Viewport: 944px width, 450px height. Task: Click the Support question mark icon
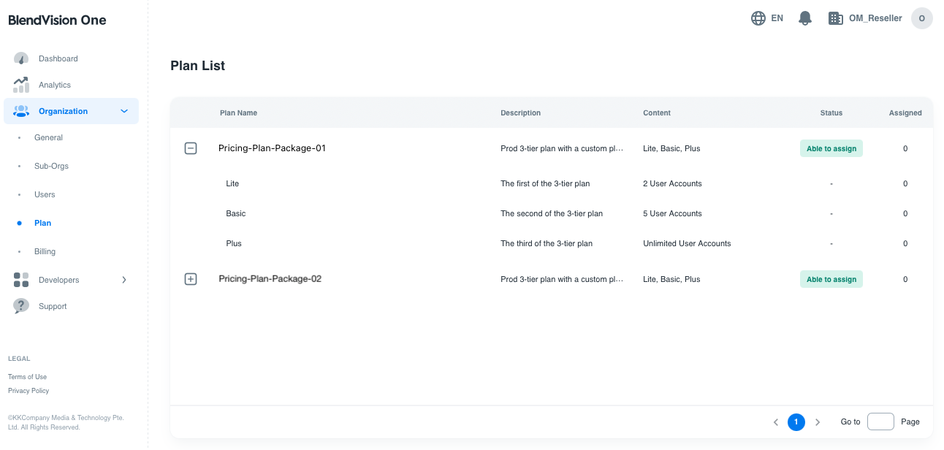pyautogui.click(x=21, y=306)
